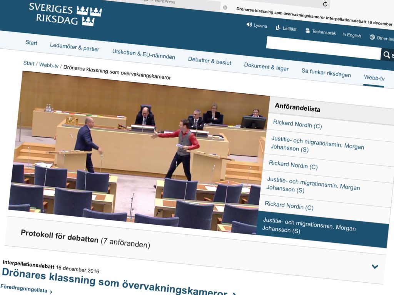Select the first Rickard Nordin (C) speech
394x295 pixels.
[x=297, y=124]
